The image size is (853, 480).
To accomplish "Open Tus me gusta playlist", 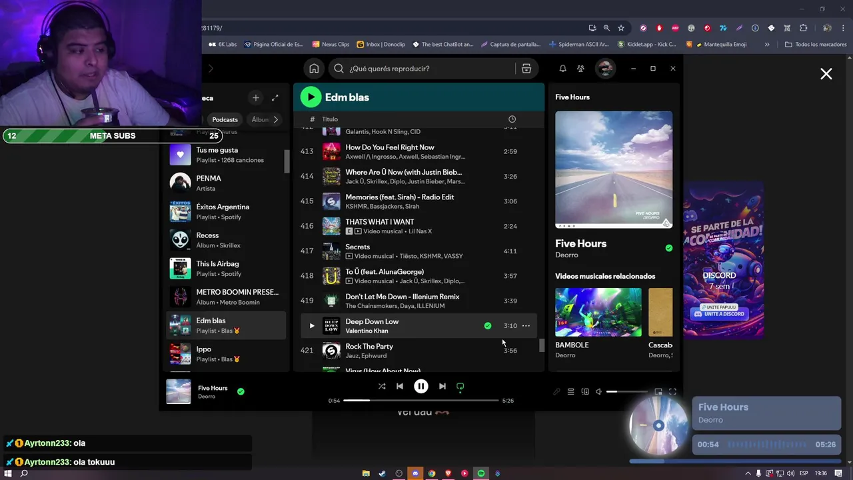I will [x=226, y=155].
